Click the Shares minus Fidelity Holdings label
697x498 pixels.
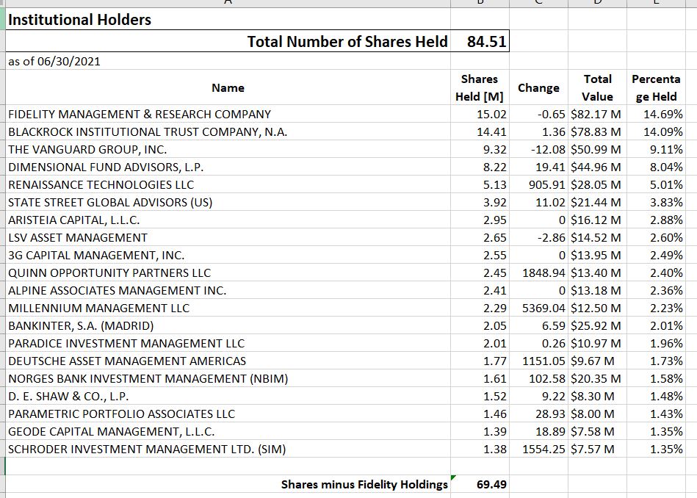click(364, 484)
